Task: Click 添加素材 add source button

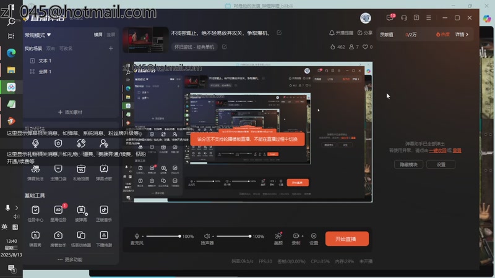Action: point(70,112)
